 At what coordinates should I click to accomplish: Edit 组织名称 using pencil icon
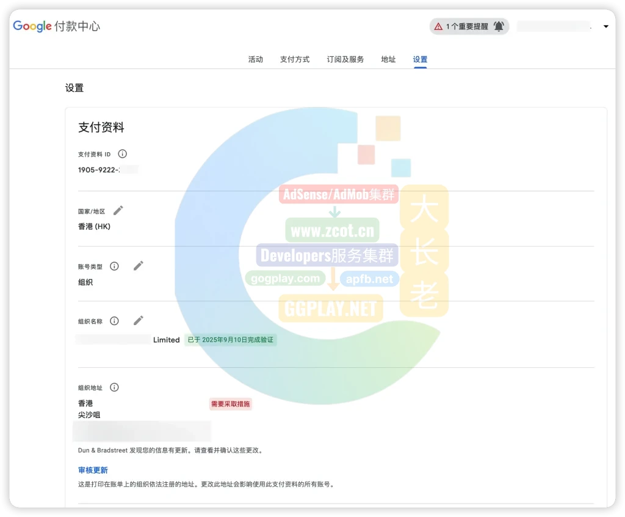[x=139, y=321]
